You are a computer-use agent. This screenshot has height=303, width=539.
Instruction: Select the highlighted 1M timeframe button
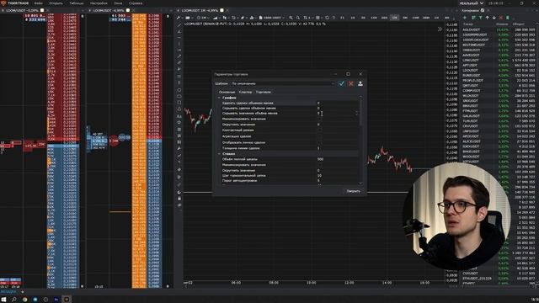click(x=395, y=18)
